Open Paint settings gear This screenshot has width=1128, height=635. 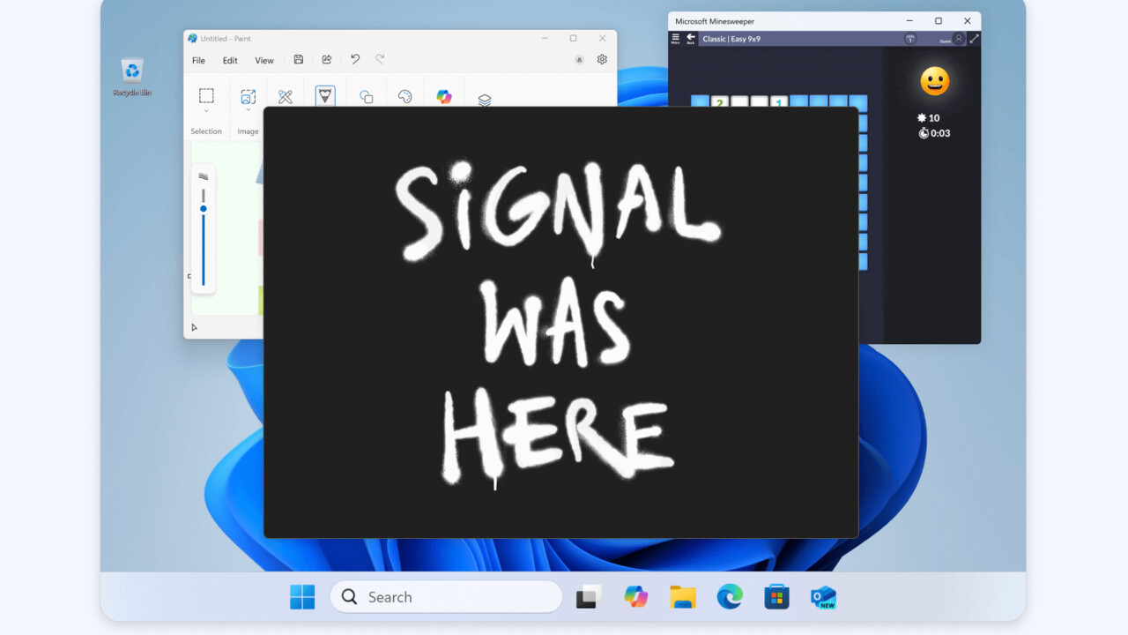[602, 60]
